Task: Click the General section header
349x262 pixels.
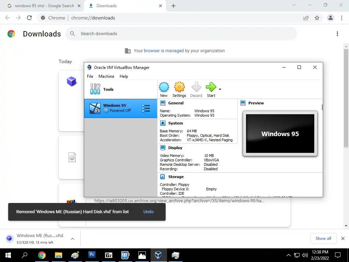Action: click(176, 103)
